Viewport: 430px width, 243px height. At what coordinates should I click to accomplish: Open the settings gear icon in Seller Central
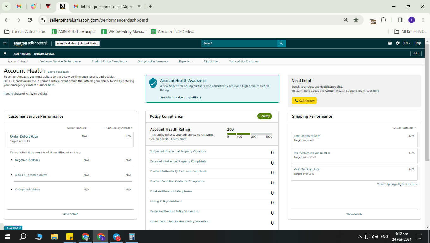tap(398, 43)
